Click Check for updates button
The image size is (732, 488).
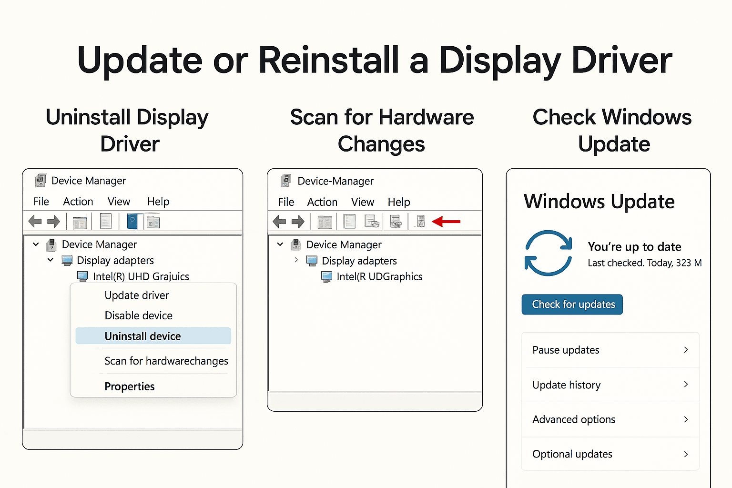click(572, 305)
